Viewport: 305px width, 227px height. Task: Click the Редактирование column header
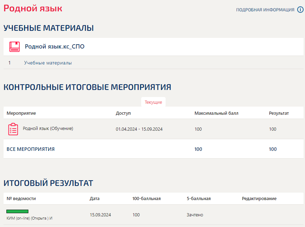tap(259, 198)
